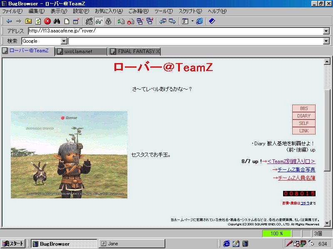
Task: Open the 表示(V) menu
Action: pyautogui.click(x=59, y=11)
